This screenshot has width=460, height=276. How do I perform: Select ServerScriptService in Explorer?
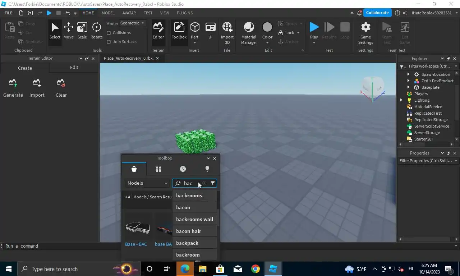(432, 126)
